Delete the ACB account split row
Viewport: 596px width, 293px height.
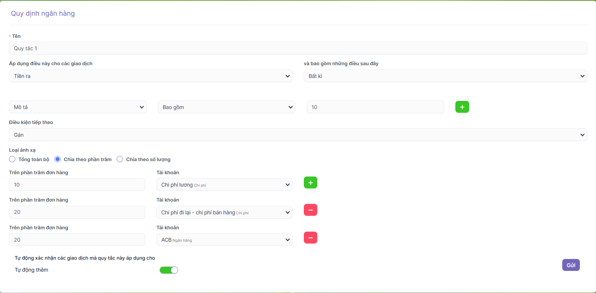(310, 238)
